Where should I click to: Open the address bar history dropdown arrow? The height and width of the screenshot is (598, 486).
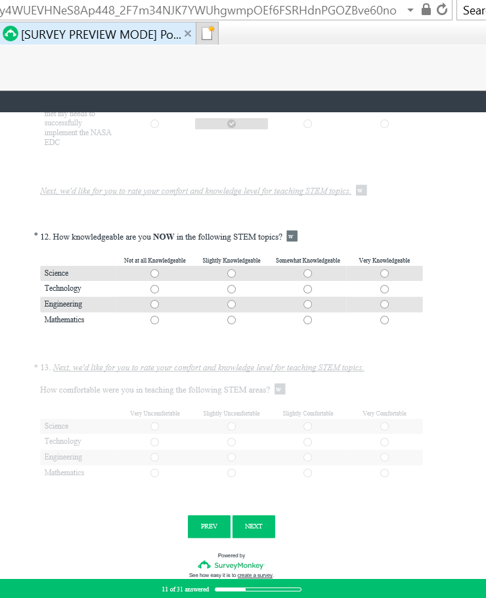[x=410, y=11]
